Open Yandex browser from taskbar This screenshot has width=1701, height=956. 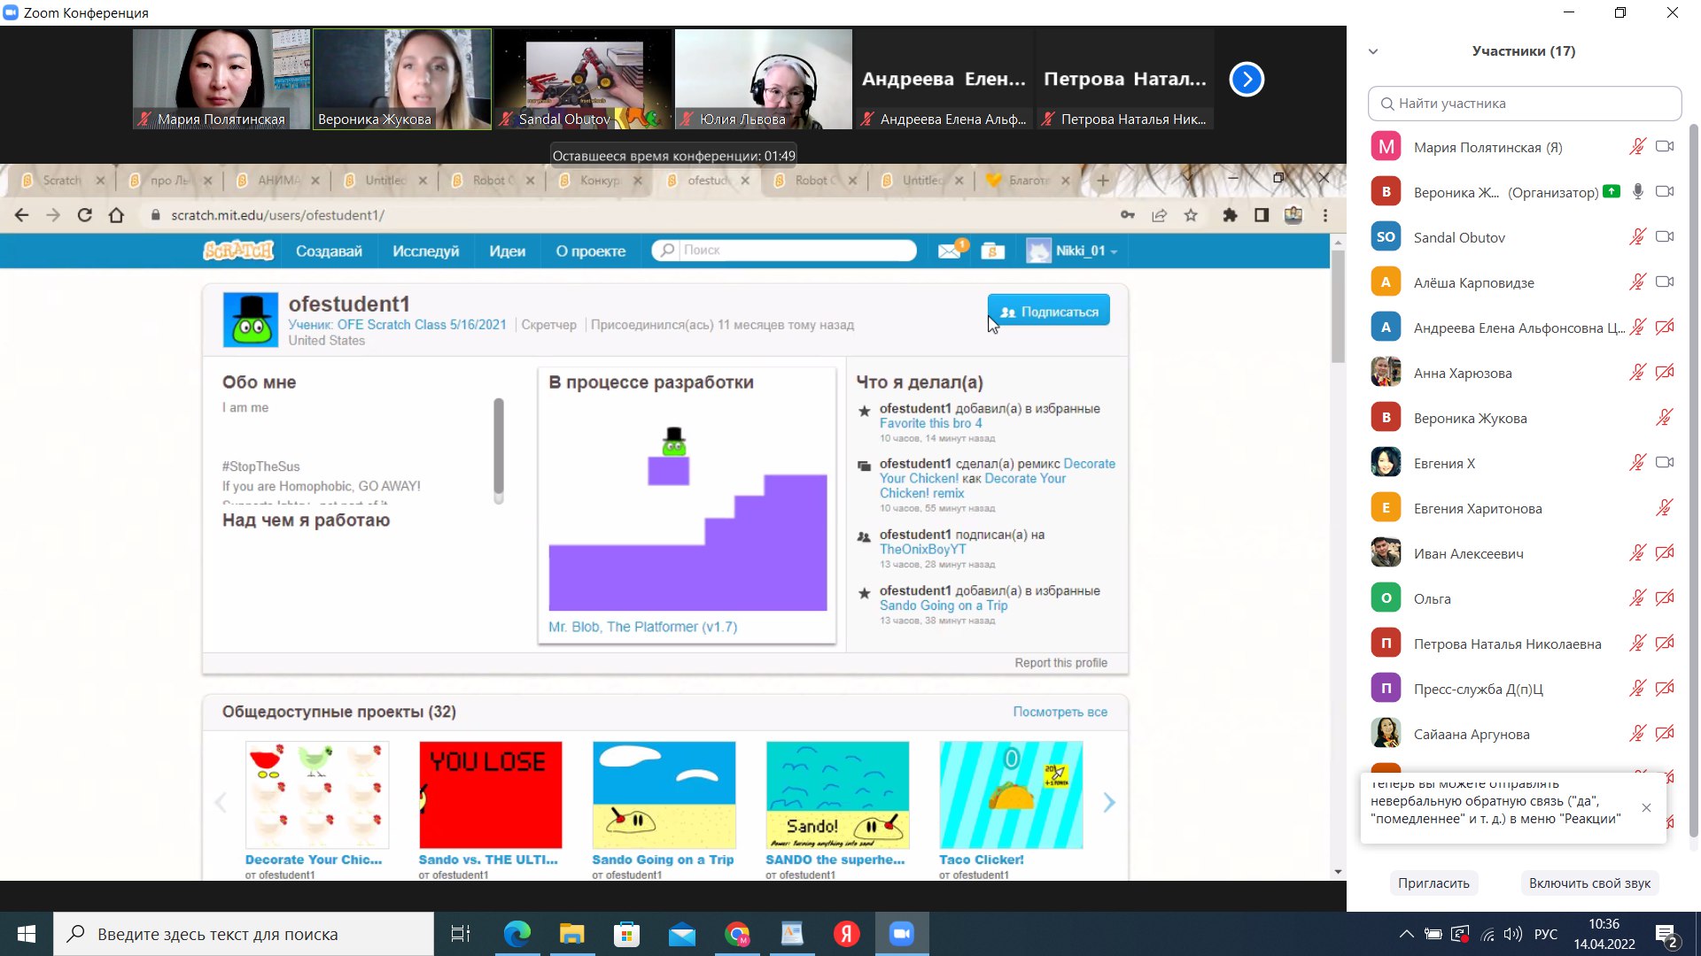846,934
